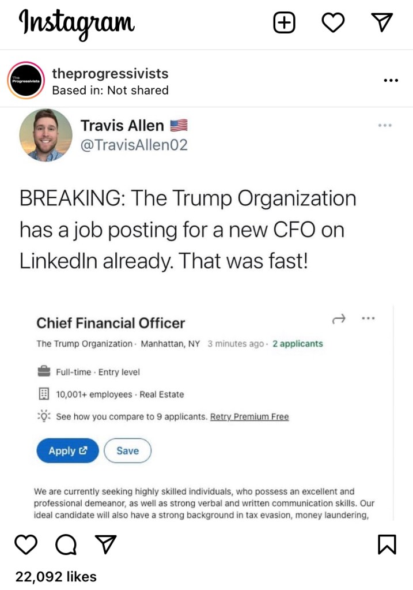Click the job posting share arrow

339,318
